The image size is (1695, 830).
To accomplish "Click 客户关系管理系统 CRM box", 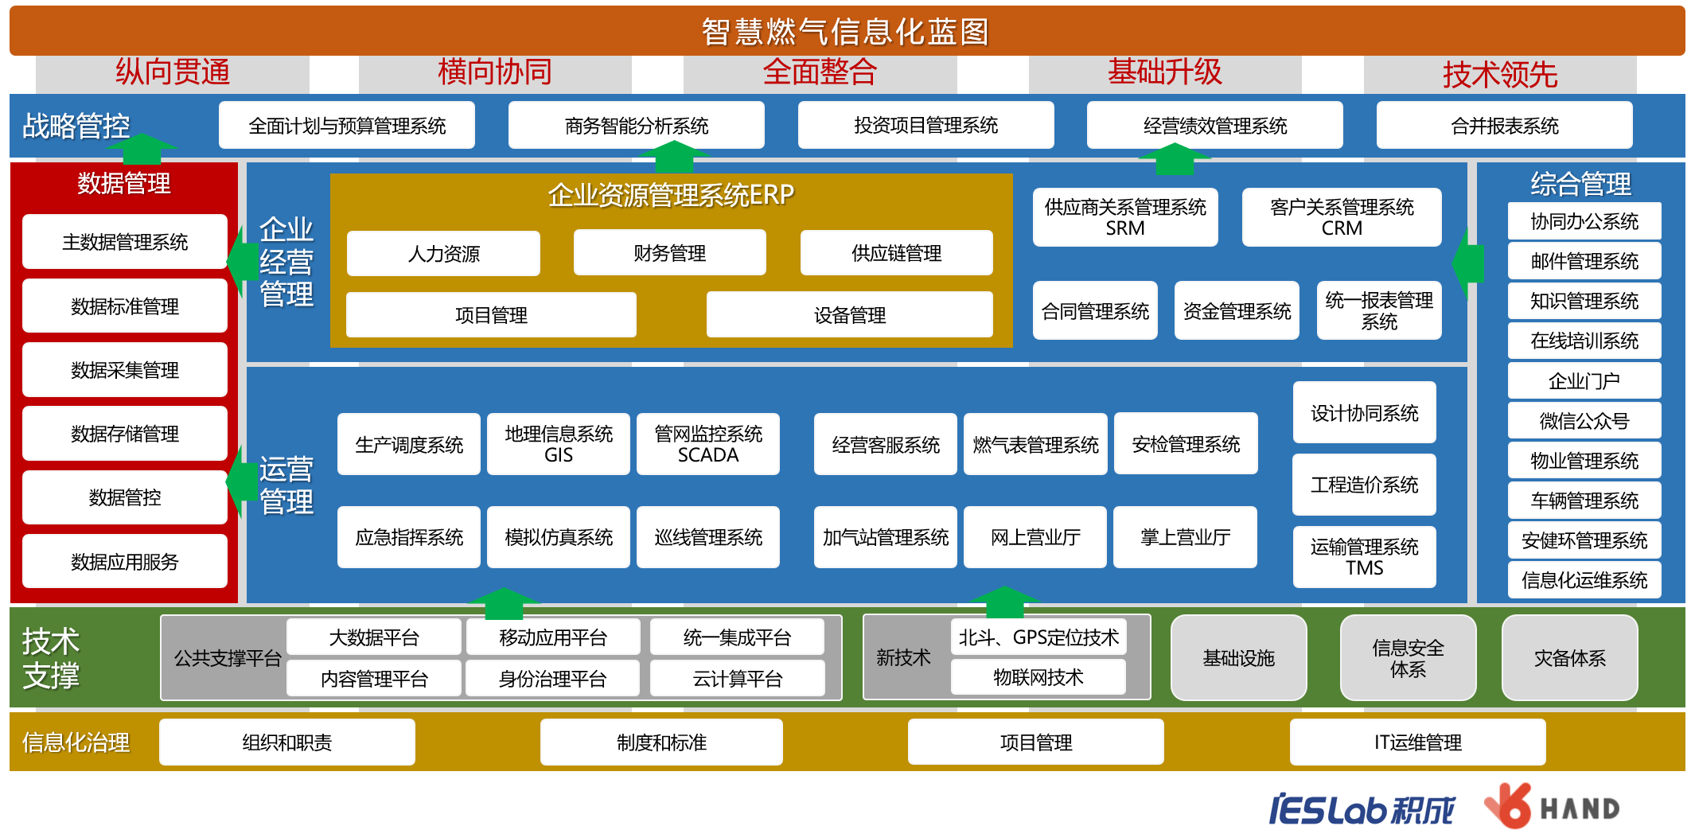I will (x=1341, y=217).
